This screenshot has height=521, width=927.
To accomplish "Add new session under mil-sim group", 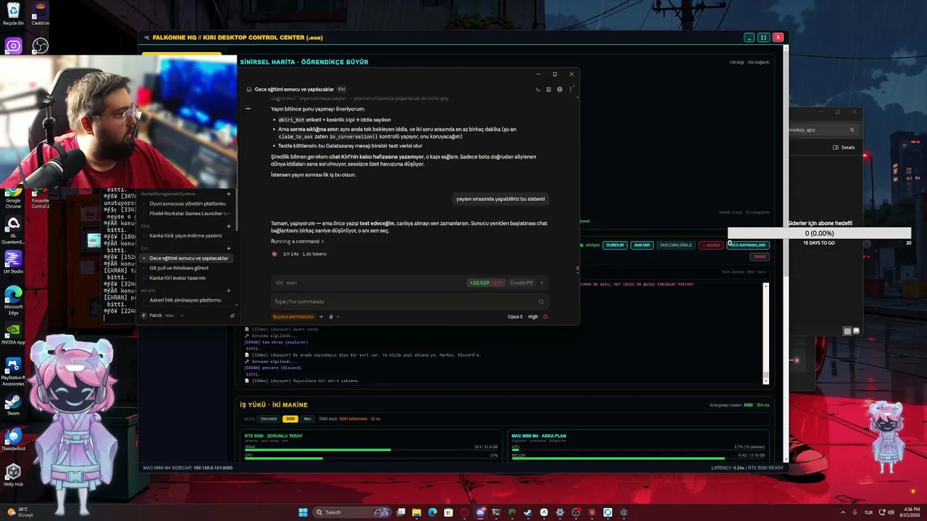I will (229, 290).
